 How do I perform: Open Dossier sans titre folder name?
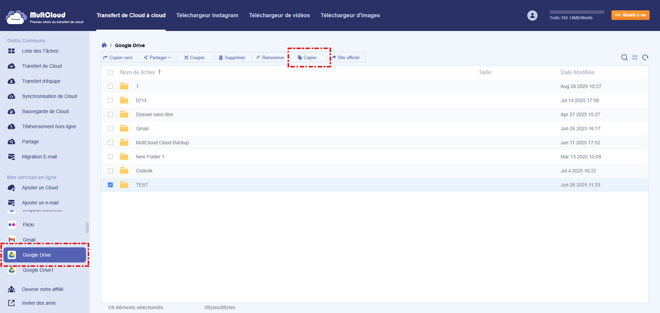pyautogui.click(x=154, y=115)
